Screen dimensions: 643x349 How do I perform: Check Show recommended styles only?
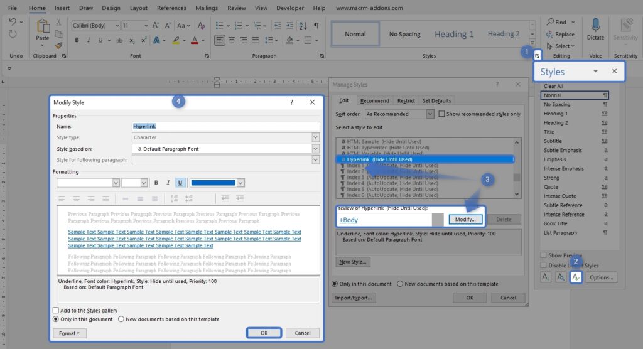point(441,114)
